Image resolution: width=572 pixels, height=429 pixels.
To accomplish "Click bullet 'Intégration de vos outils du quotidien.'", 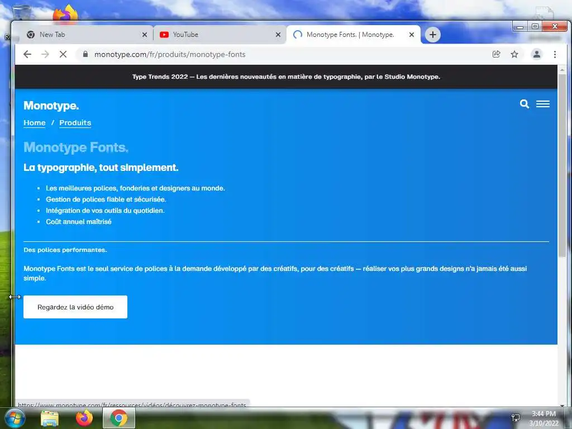I will point(105,211).
